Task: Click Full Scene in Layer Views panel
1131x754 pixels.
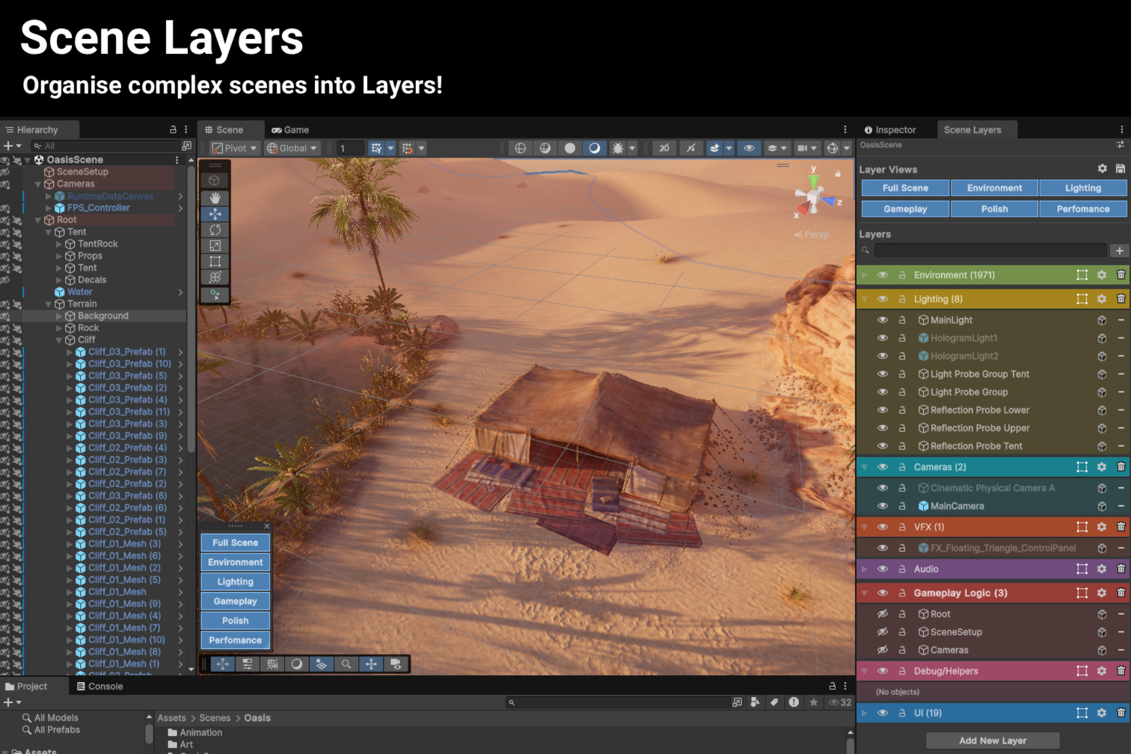Action: click(x=905, y=188)
